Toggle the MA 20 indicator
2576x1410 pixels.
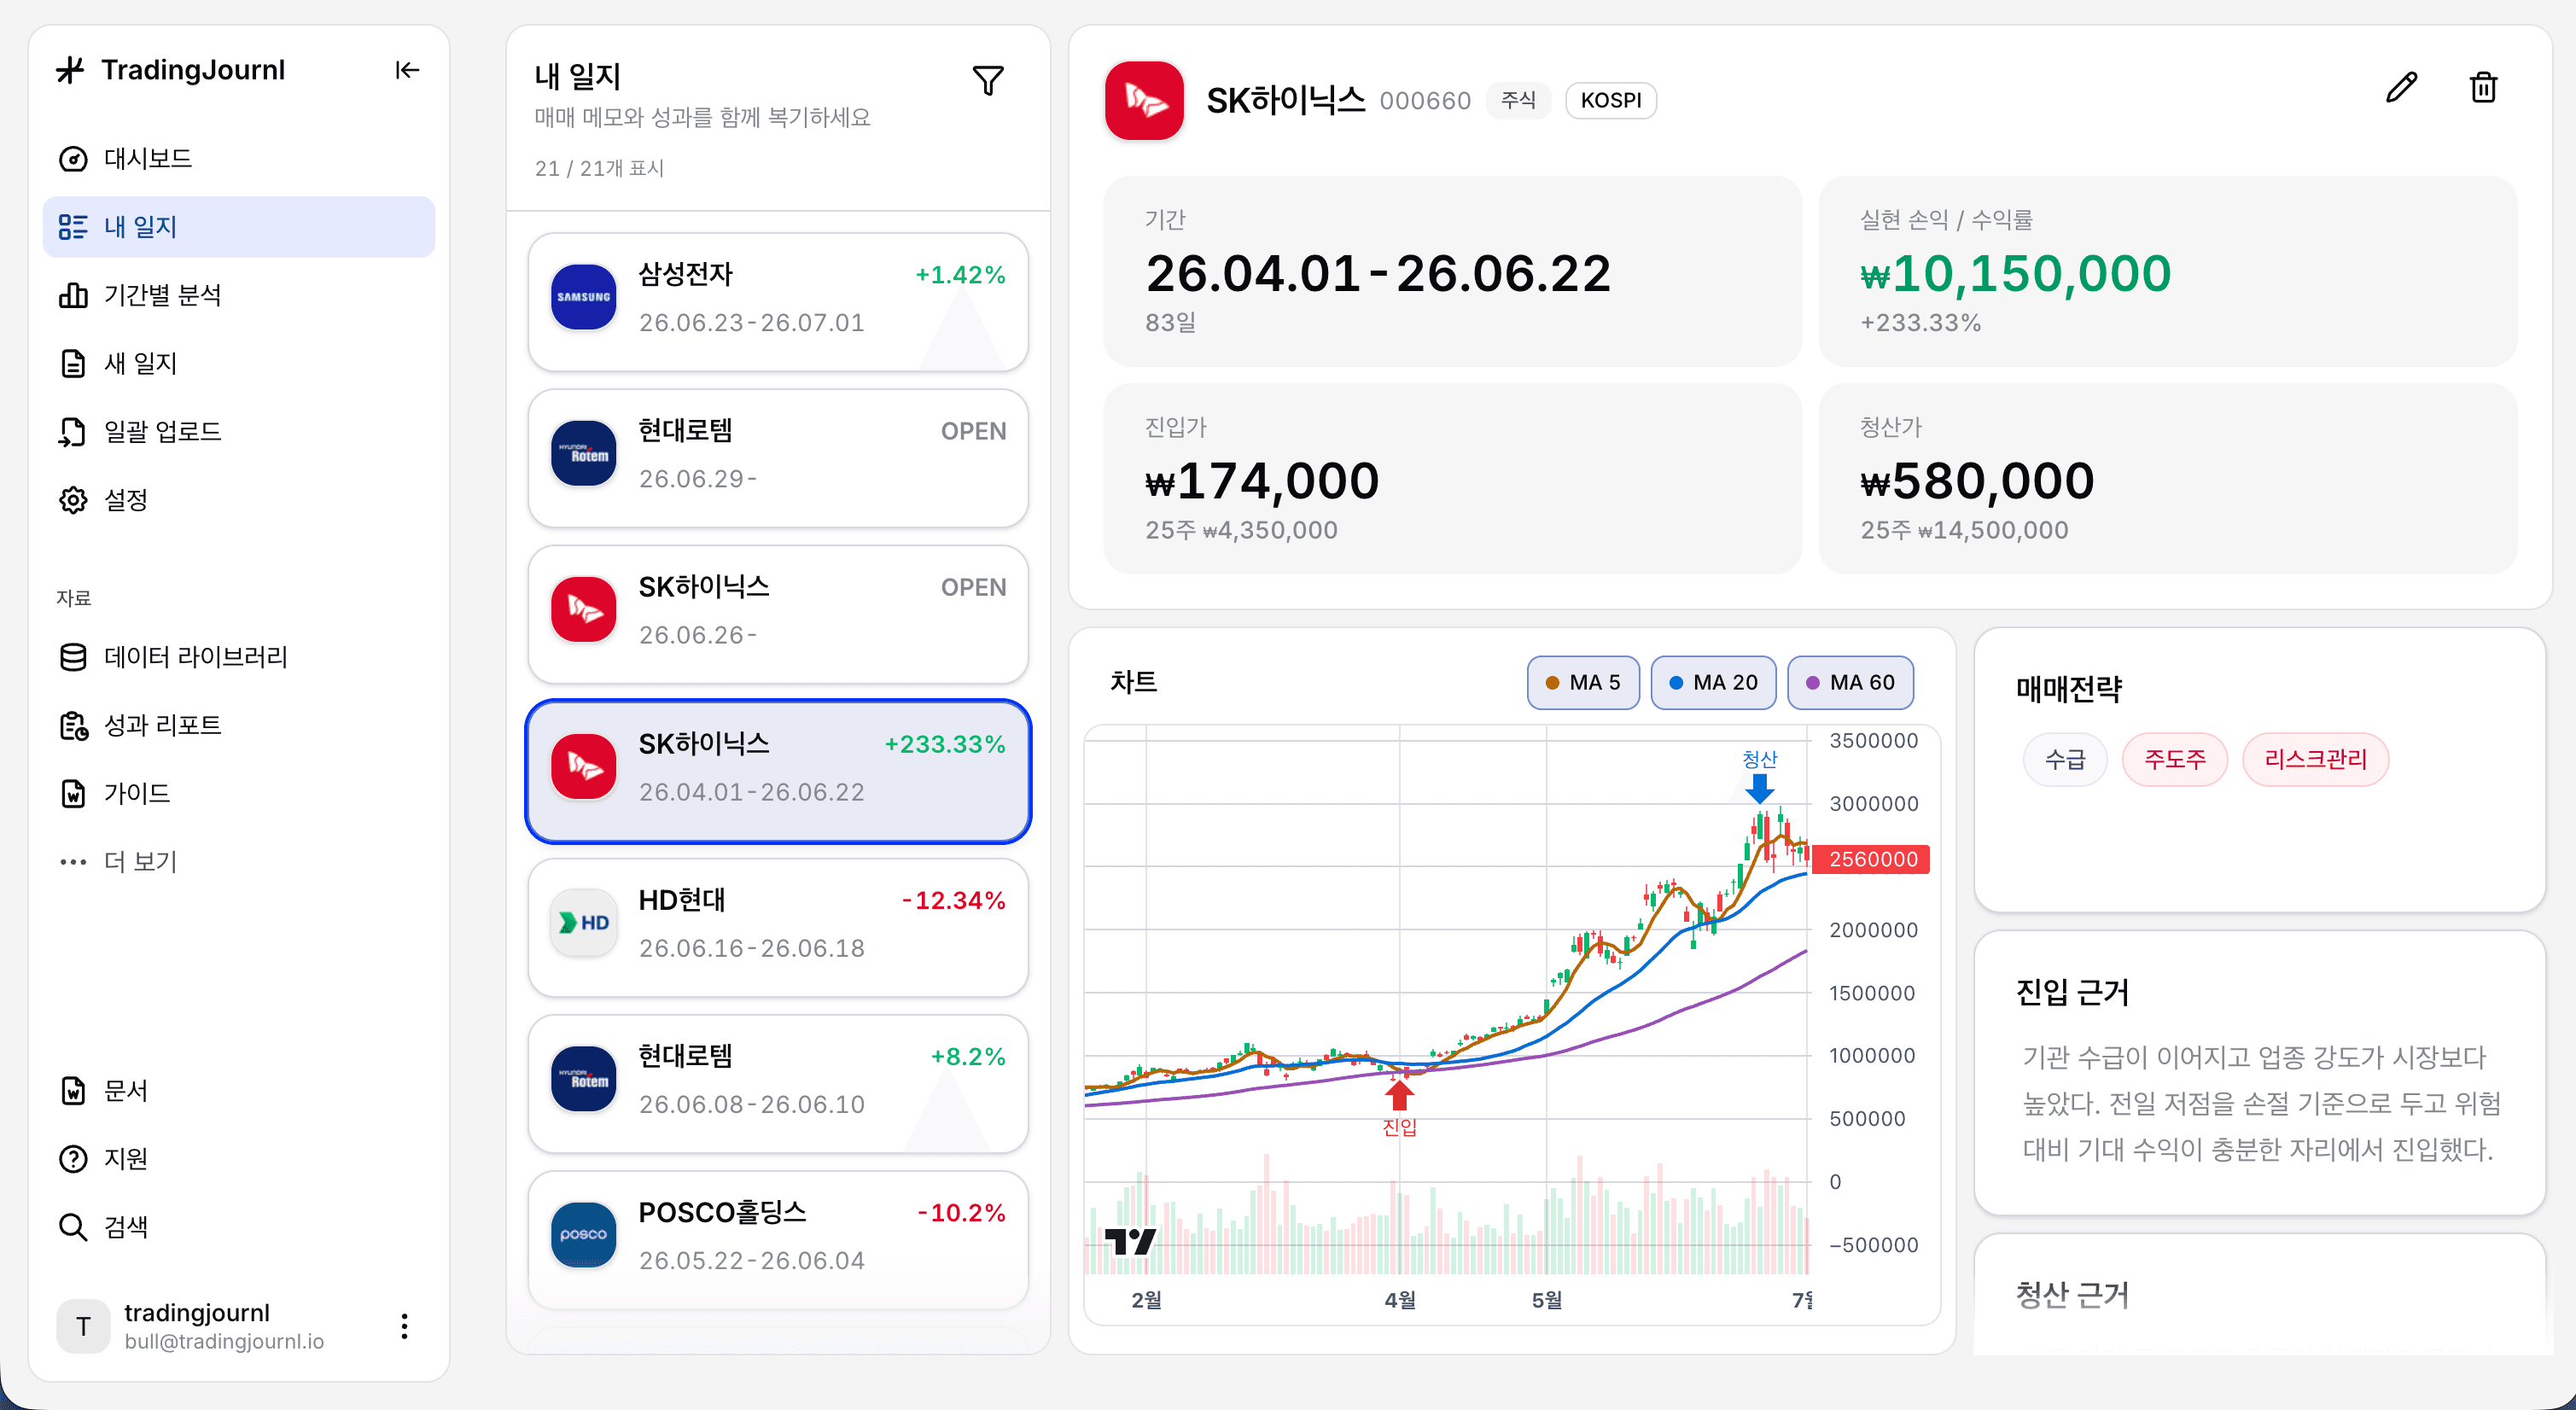1713,682
